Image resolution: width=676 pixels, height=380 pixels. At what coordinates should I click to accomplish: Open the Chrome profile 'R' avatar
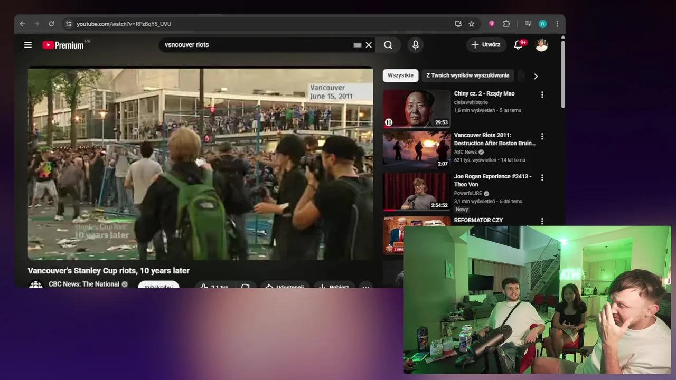click(542, 24)
